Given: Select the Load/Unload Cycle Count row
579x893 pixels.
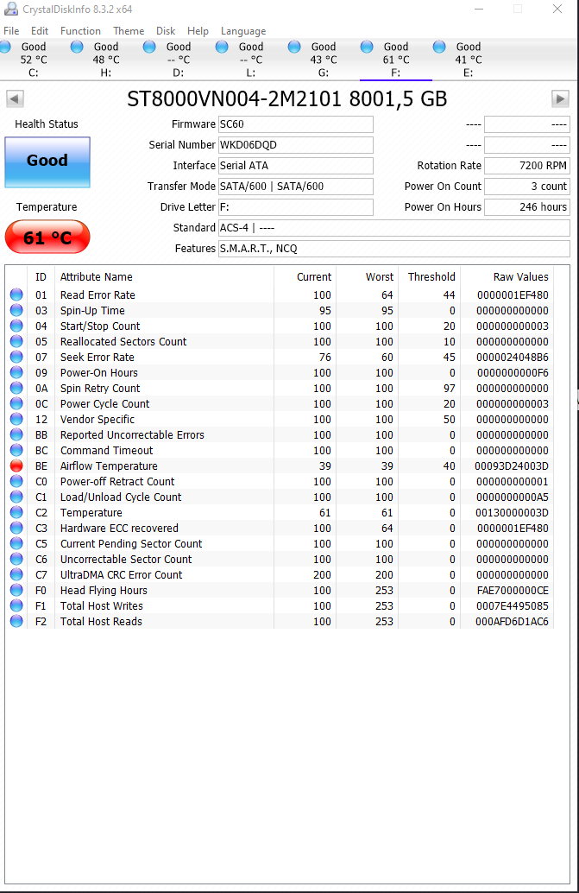Looking at the screenshot, I should tap(281, 497).
